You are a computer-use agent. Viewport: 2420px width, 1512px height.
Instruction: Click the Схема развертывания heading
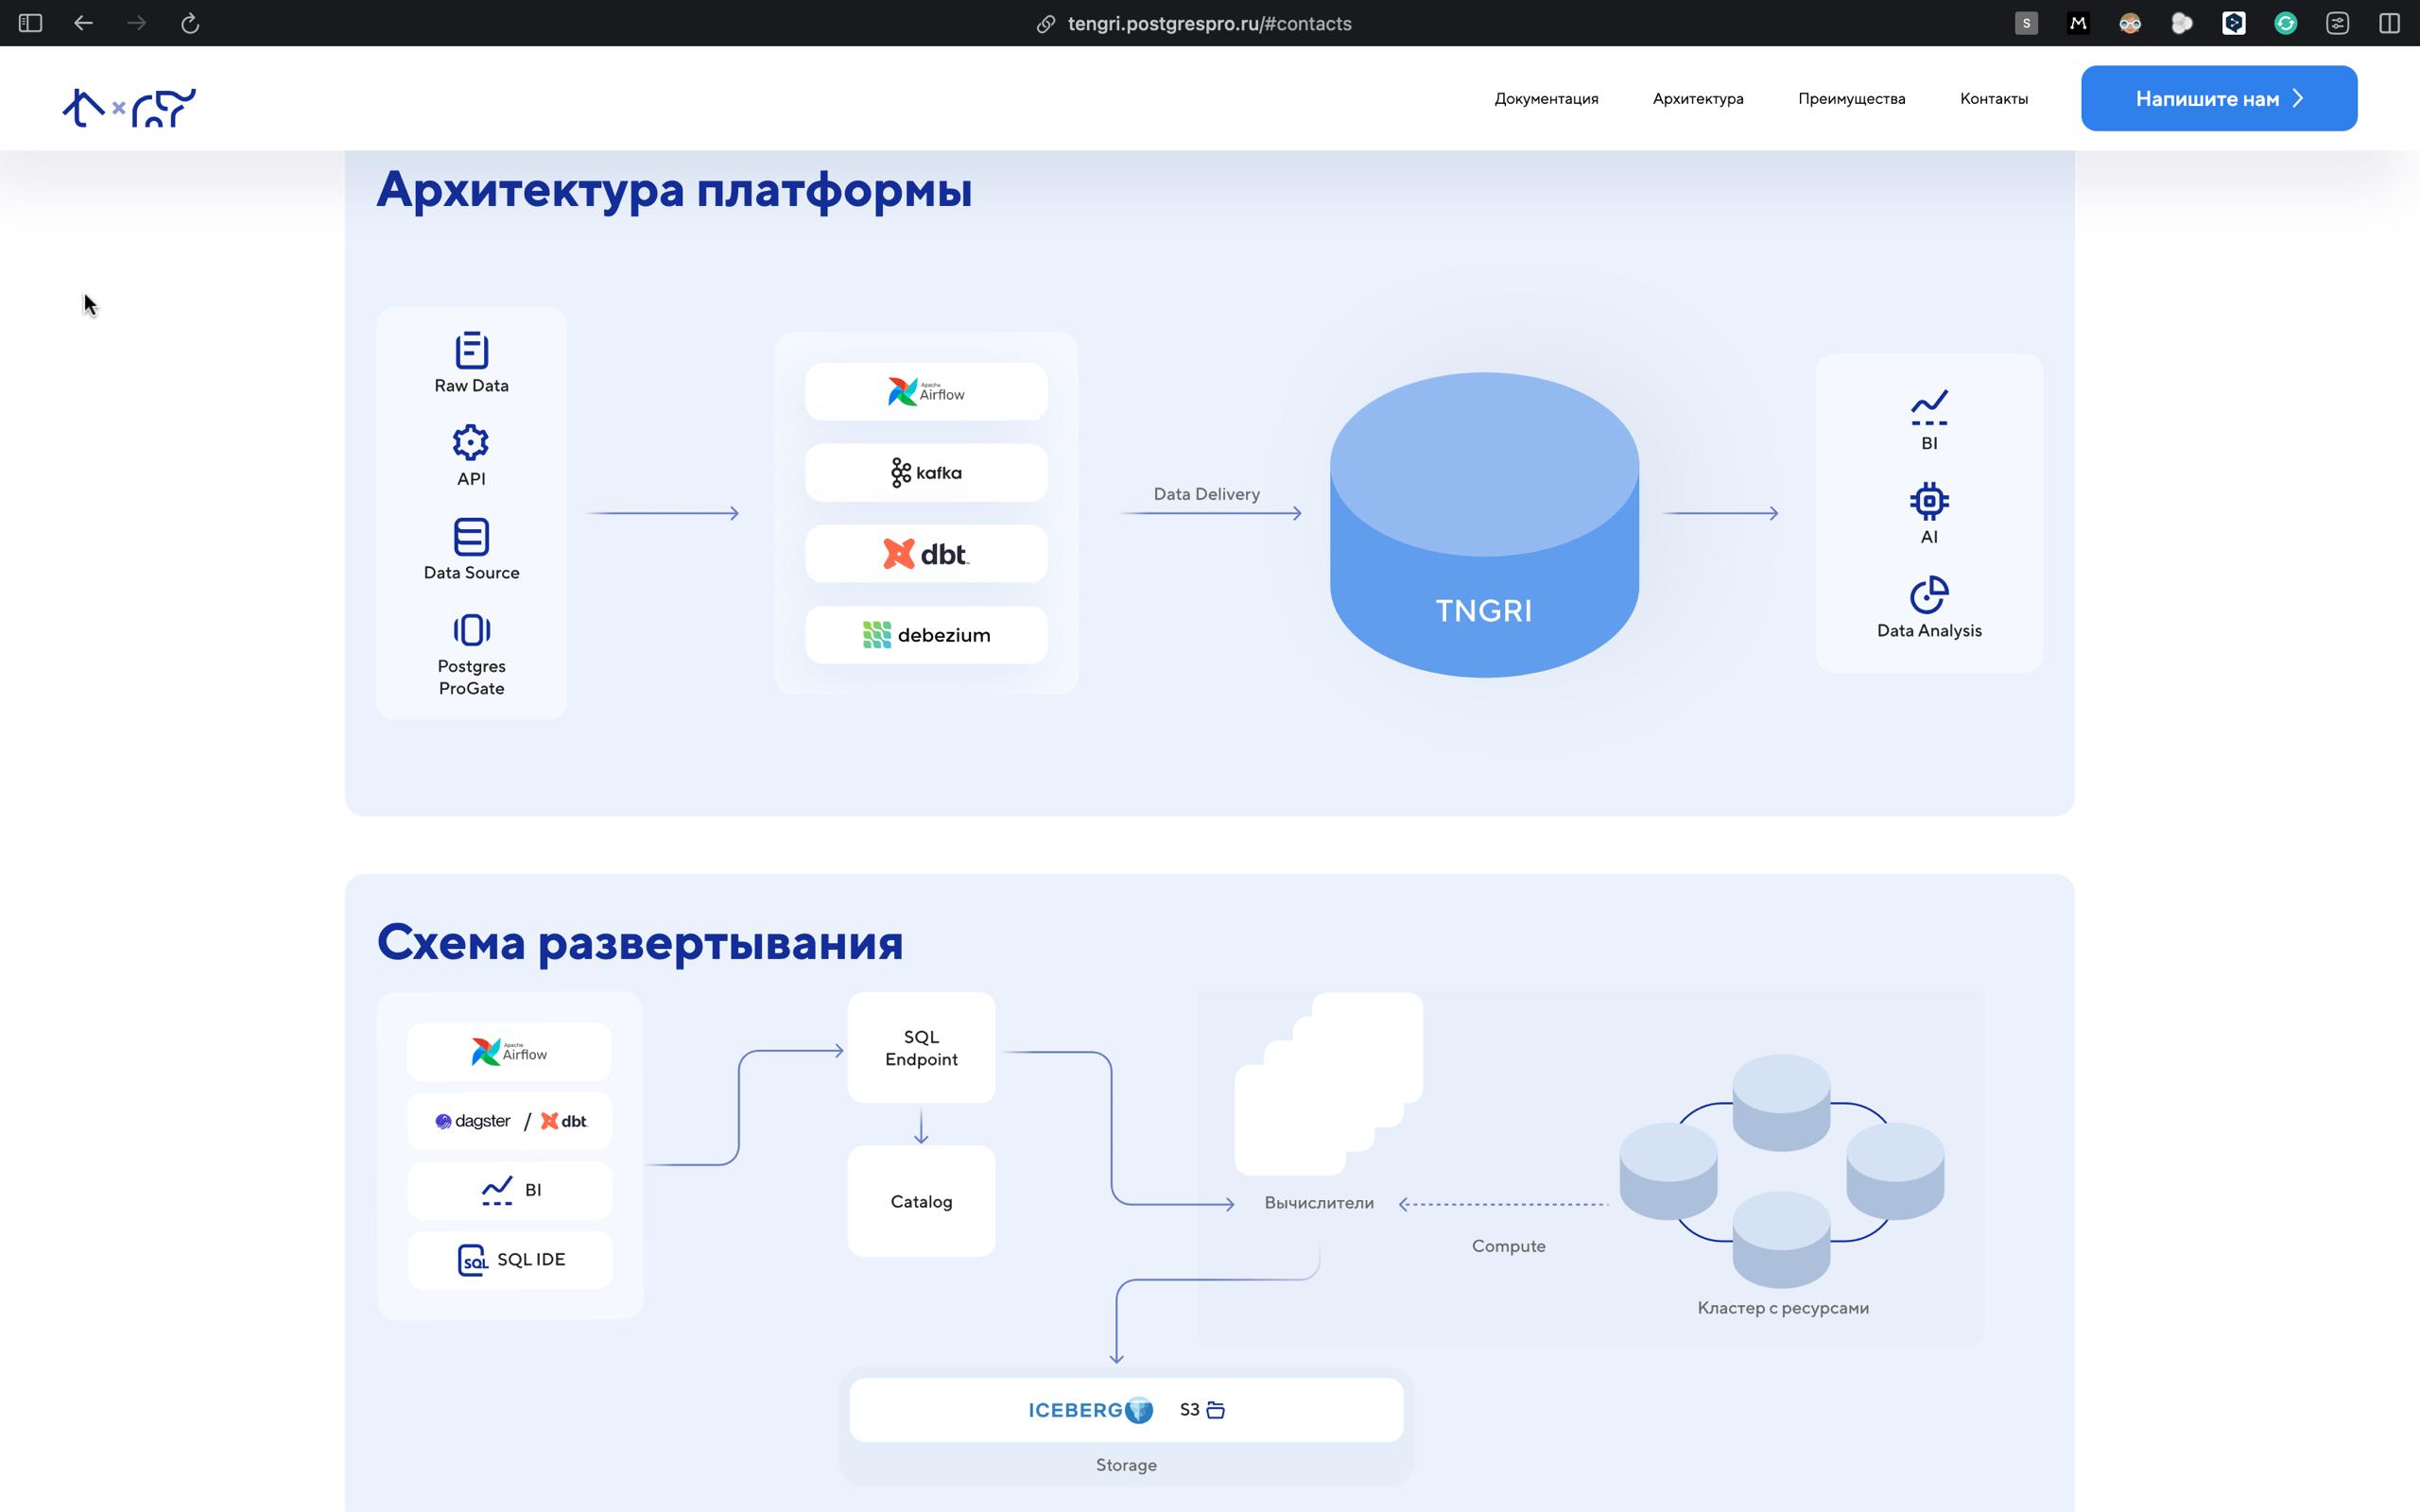(x=640, y=942)
